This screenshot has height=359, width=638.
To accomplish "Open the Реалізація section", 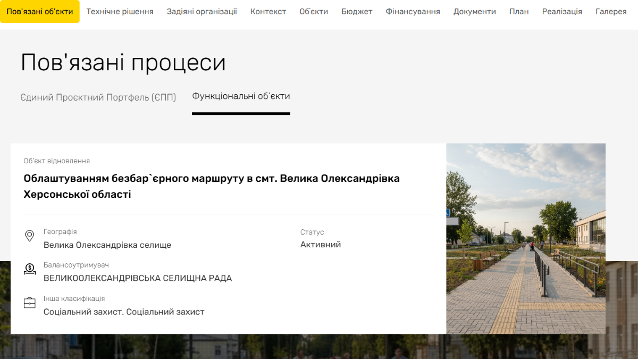I will [562, 11].
